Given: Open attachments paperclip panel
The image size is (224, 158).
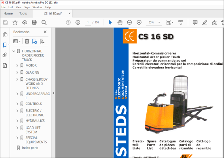Looking at the screenshot, I should [5, 55].
